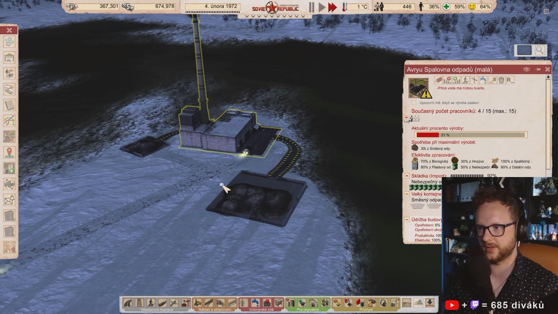Click the magnifier search icon top right
This screenshot has width=558, height=314.
pos(540,50)
